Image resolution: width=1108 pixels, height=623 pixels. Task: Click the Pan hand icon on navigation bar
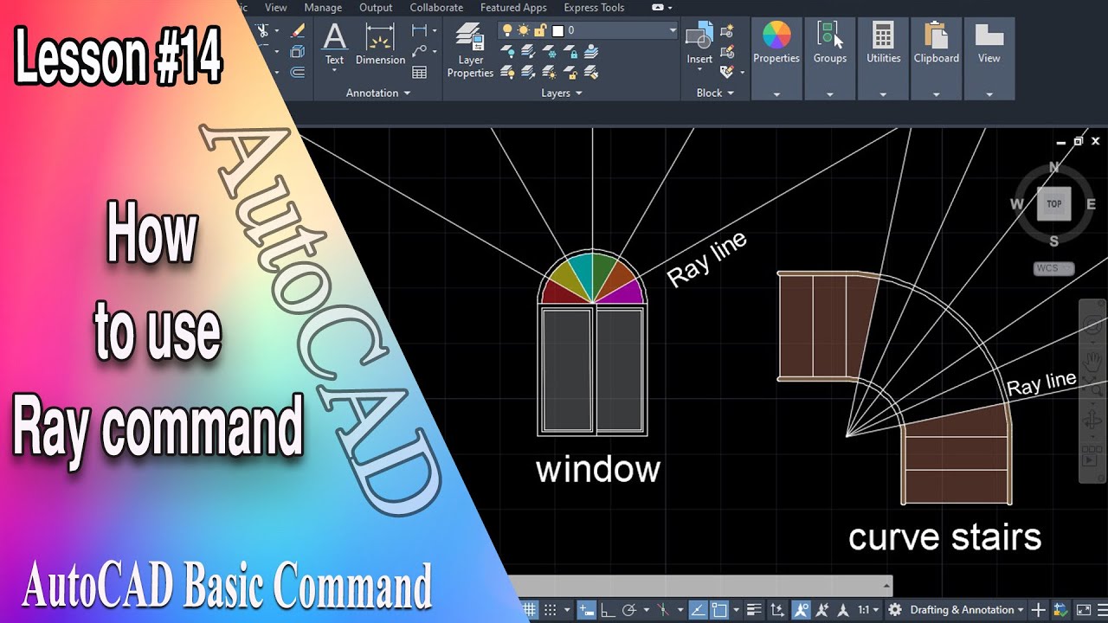click(x=1094, y=360)
